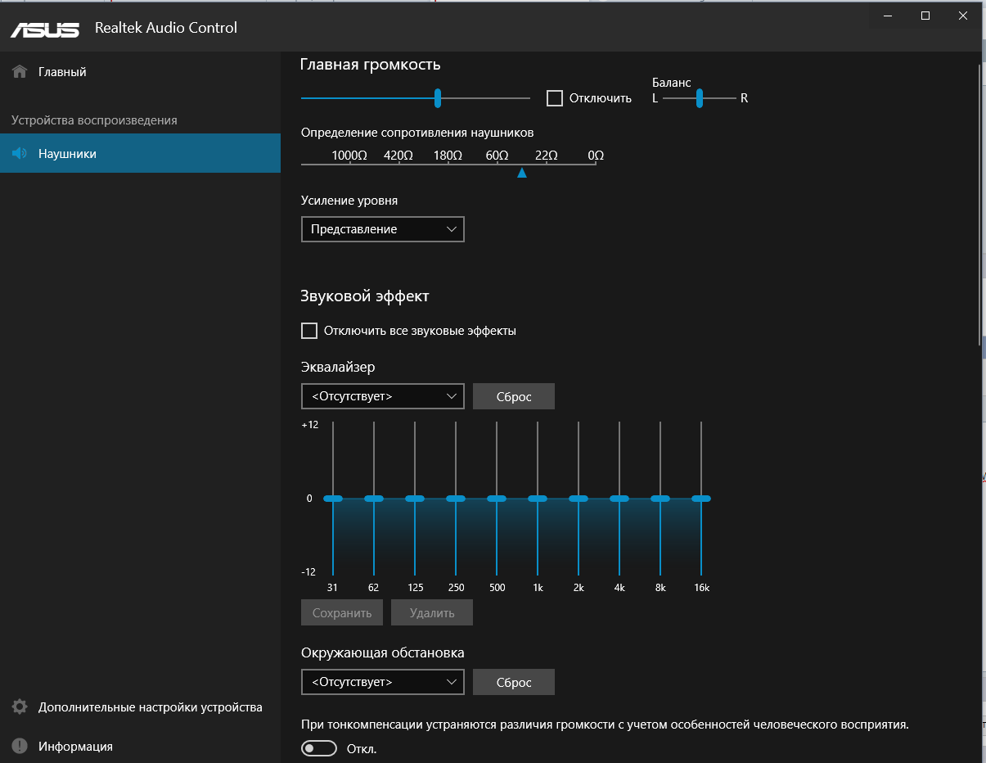Click the 420Ω impedance label

(398, 155)
